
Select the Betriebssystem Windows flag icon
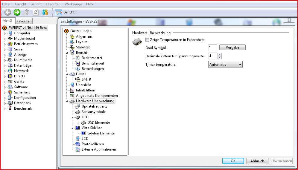(10, 44)
